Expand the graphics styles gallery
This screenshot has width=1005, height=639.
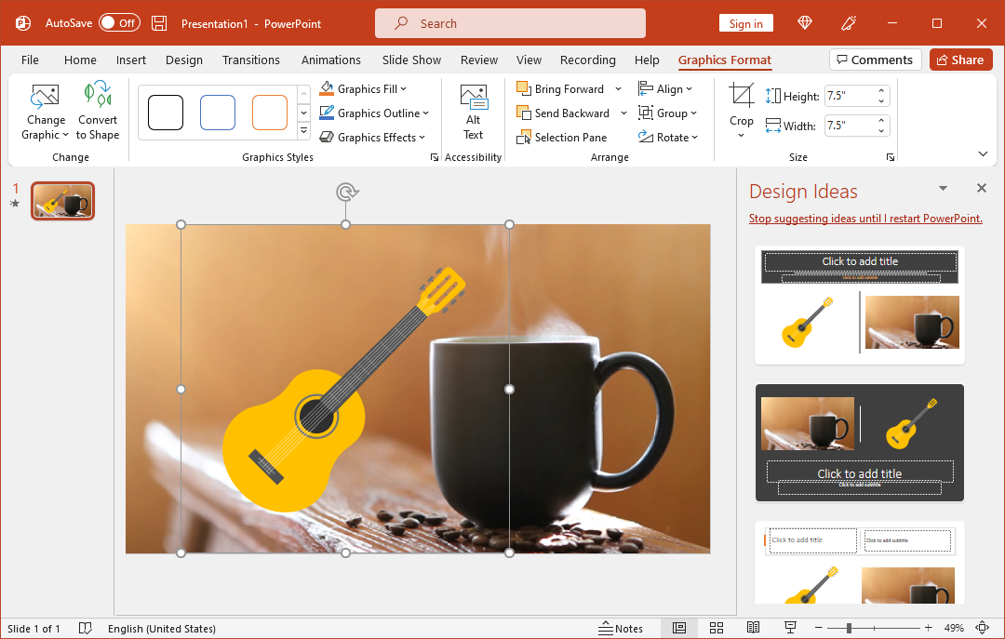point(303,131)
